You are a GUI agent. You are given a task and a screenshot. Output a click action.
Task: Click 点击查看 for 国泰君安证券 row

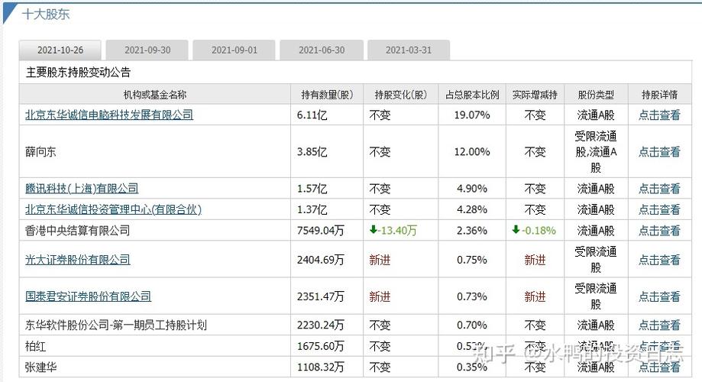pyautogui.click(x=659, y=296)
